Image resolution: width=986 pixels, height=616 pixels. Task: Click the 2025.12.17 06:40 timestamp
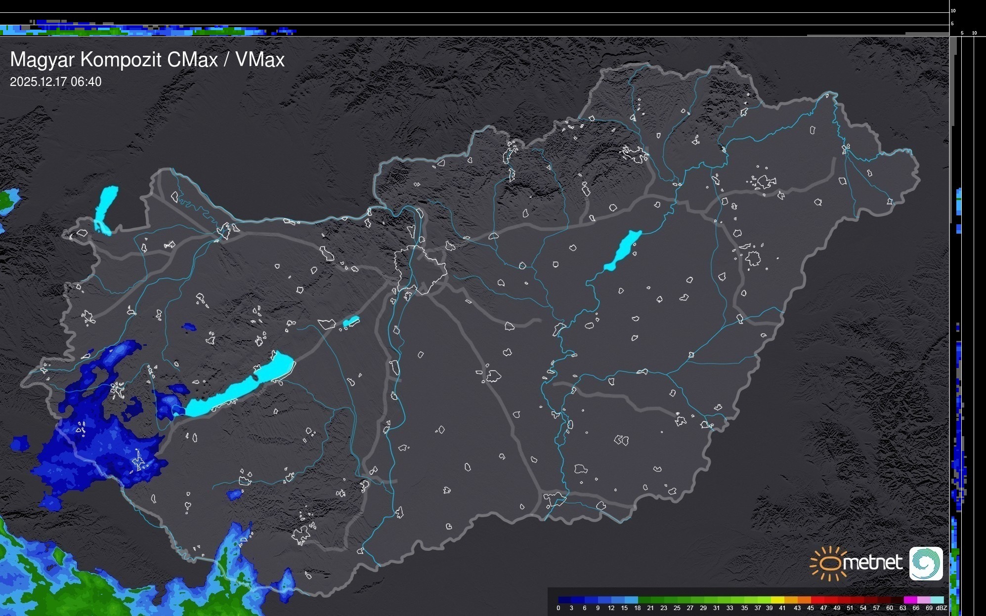tap(55, 82)
